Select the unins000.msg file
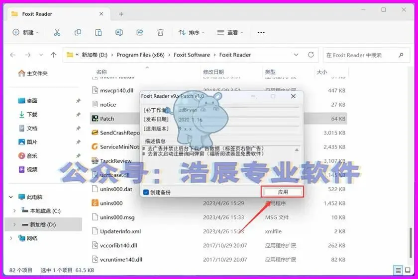Image resolution: width=418 pixels, height=279 pixels. 117,217
